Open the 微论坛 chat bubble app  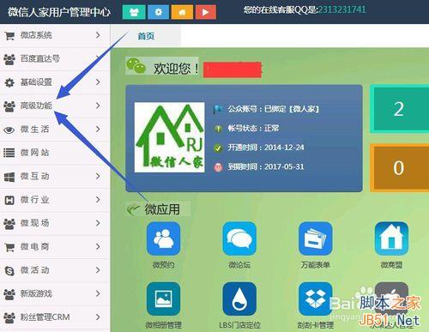[239, 238]
